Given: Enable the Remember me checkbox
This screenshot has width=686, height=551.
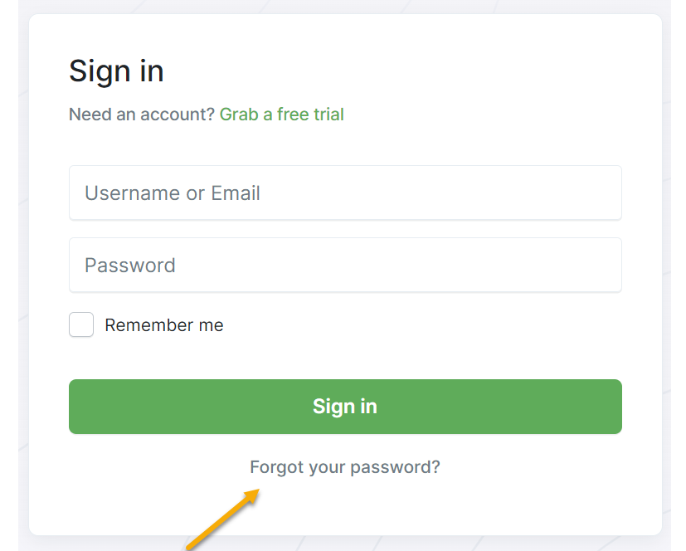Looking at the screenshot, I should [x=81, y=325].
